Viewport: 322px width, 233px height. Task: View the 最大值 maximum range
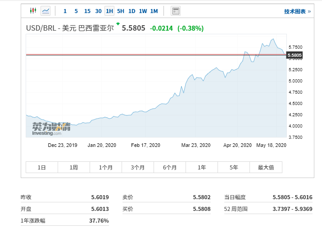click(x=266, y=167)
